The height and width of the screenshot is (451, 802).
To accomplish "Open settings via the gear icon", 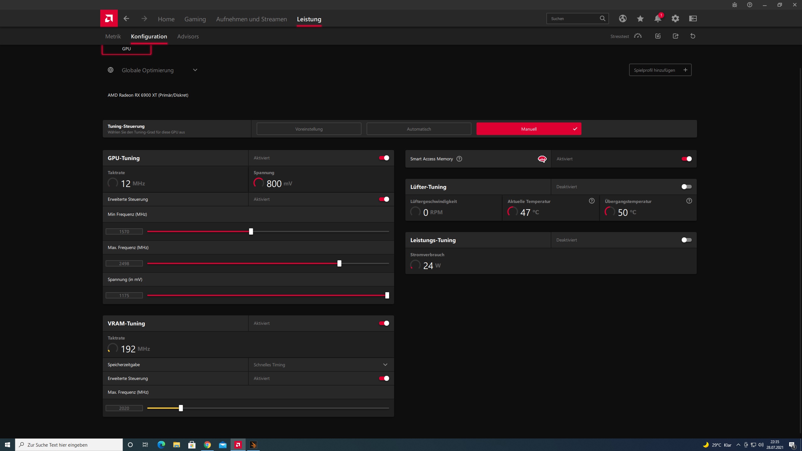I will [x=675, y=19].
